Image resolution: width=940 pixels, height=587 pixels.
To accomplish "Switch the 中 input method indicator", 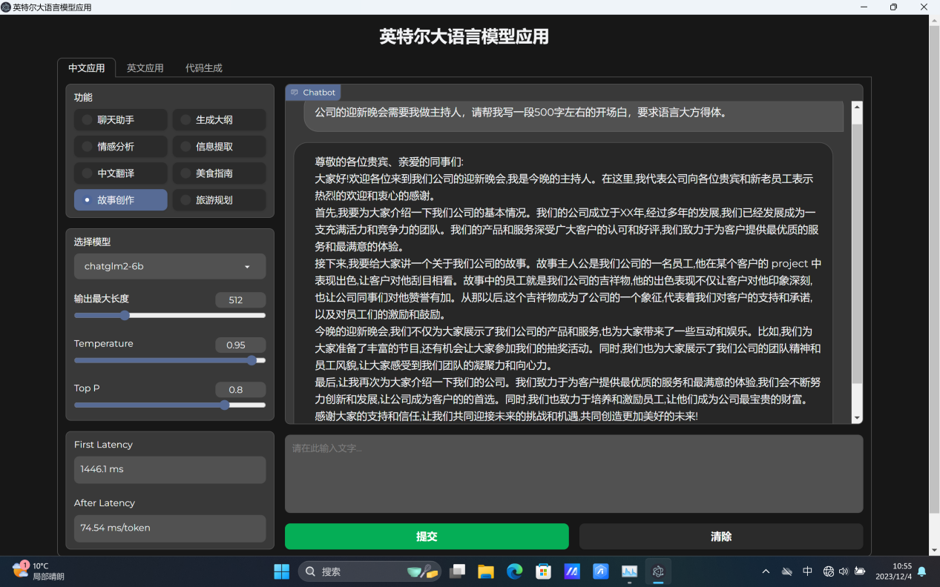I will click(808, 571).
